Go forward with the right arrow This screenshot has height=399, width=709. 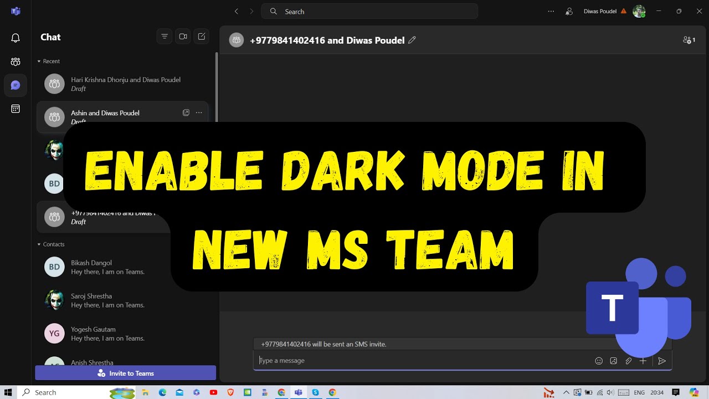[251, 11]
